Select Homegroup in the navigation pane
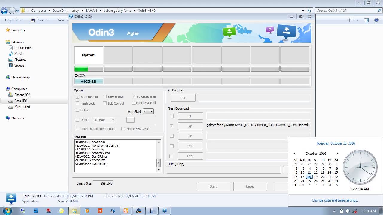The height and width of the screenshot is (215, 383). 20,77
